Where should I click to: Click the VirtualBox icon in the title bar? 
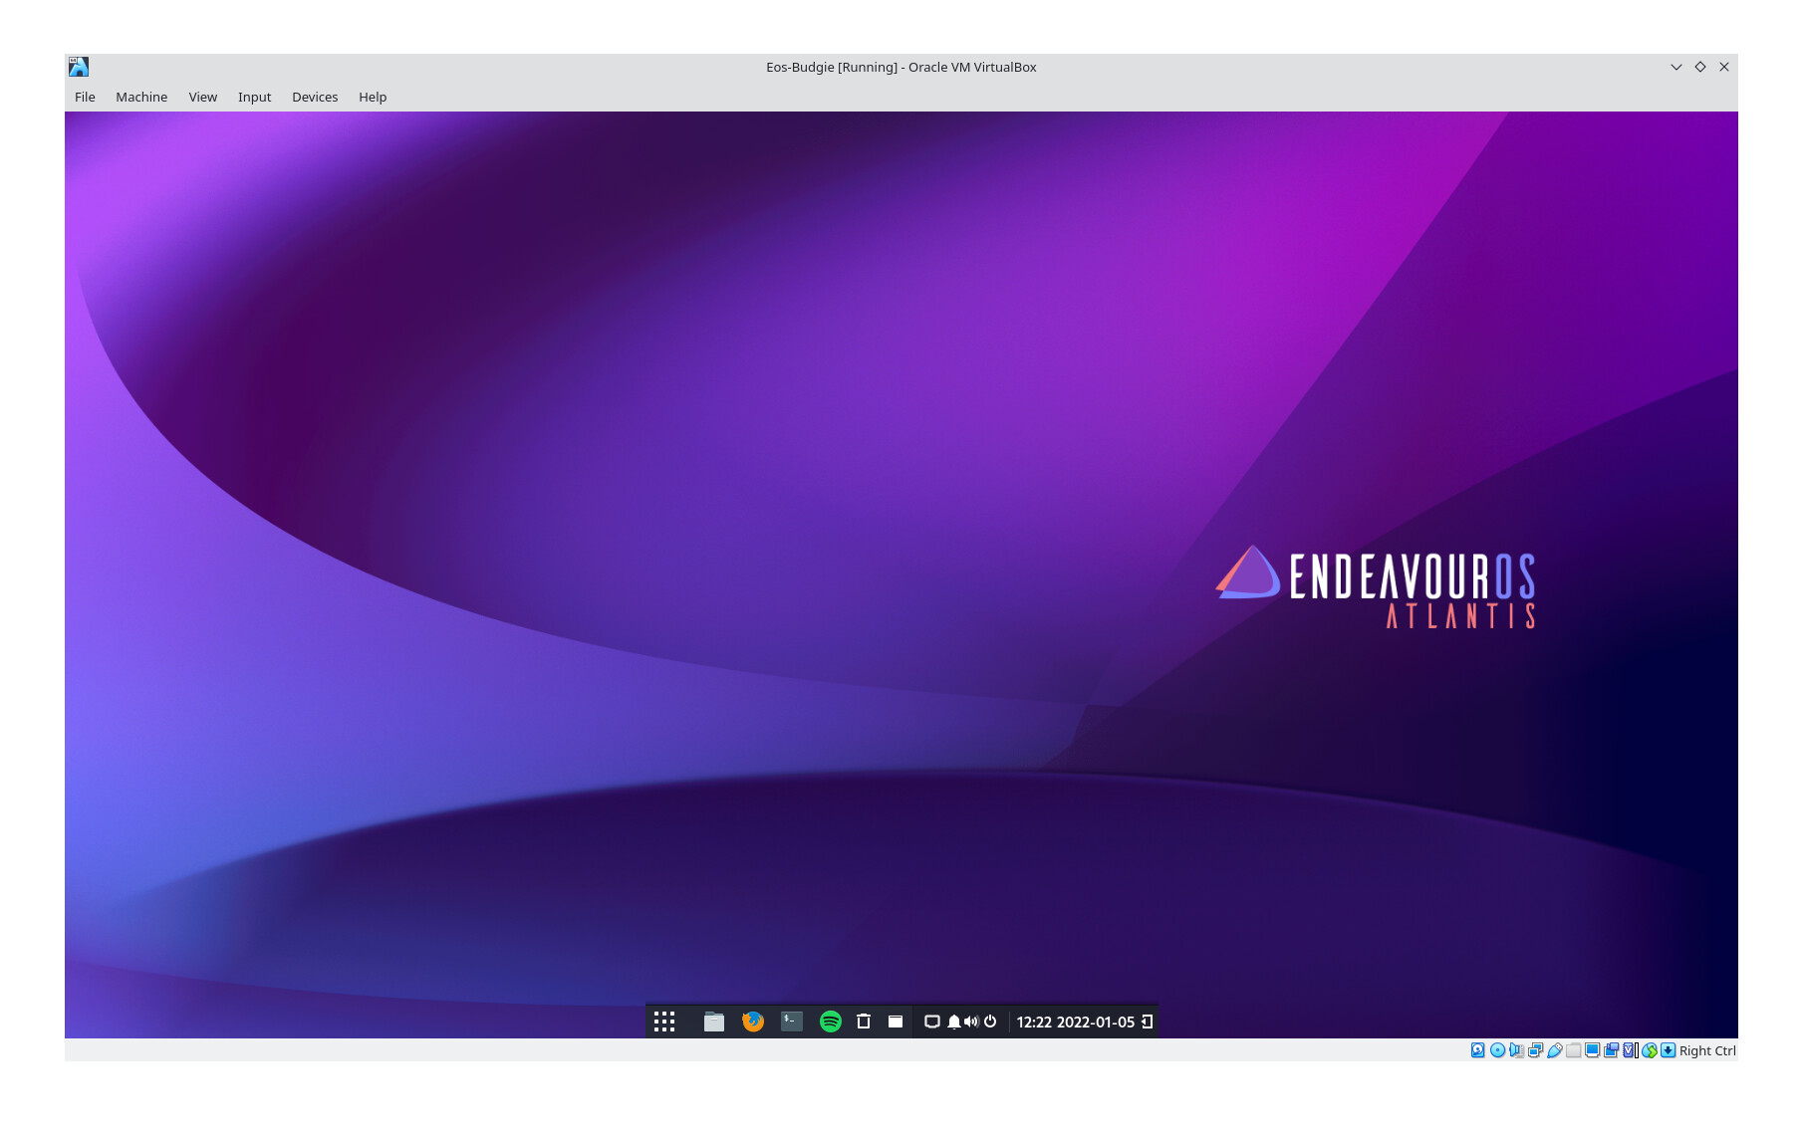click(79, 67)
